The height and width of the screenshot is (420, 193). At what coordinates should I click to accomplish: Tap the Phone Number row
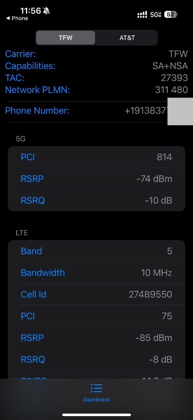coord(96,110)
